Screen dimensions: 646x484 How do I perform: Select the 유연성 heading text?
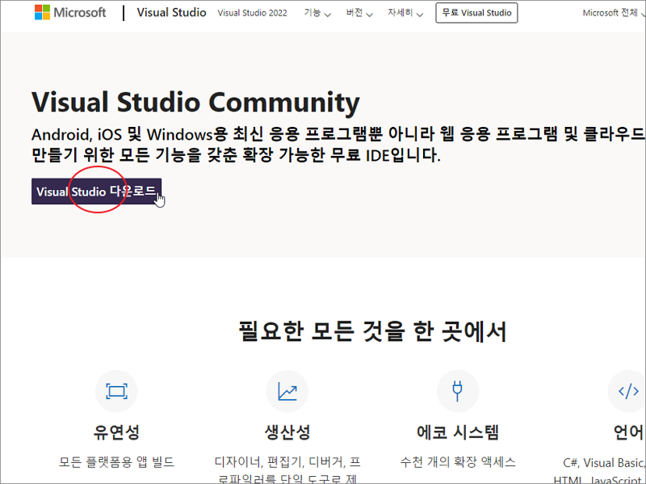(116, 432)
